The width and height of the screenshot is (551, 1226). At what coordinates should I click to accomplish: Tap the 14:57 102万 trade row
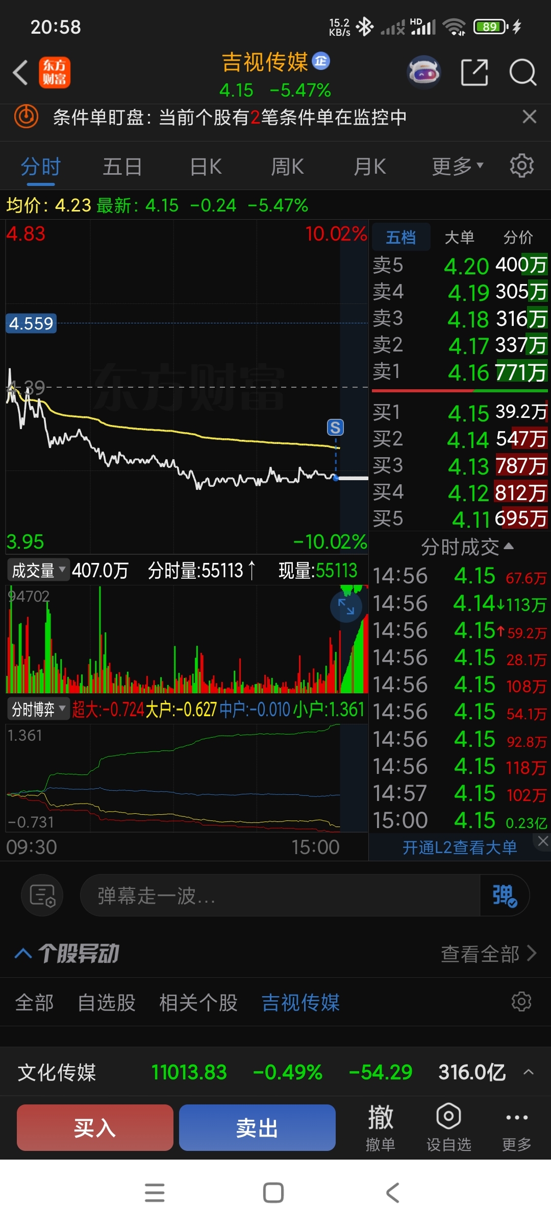pyautogui.click(x=460, y=793)
